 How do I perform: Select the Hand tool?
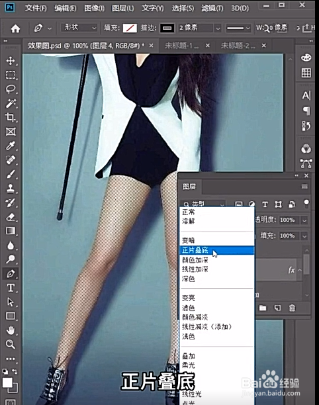pos(11,330)
